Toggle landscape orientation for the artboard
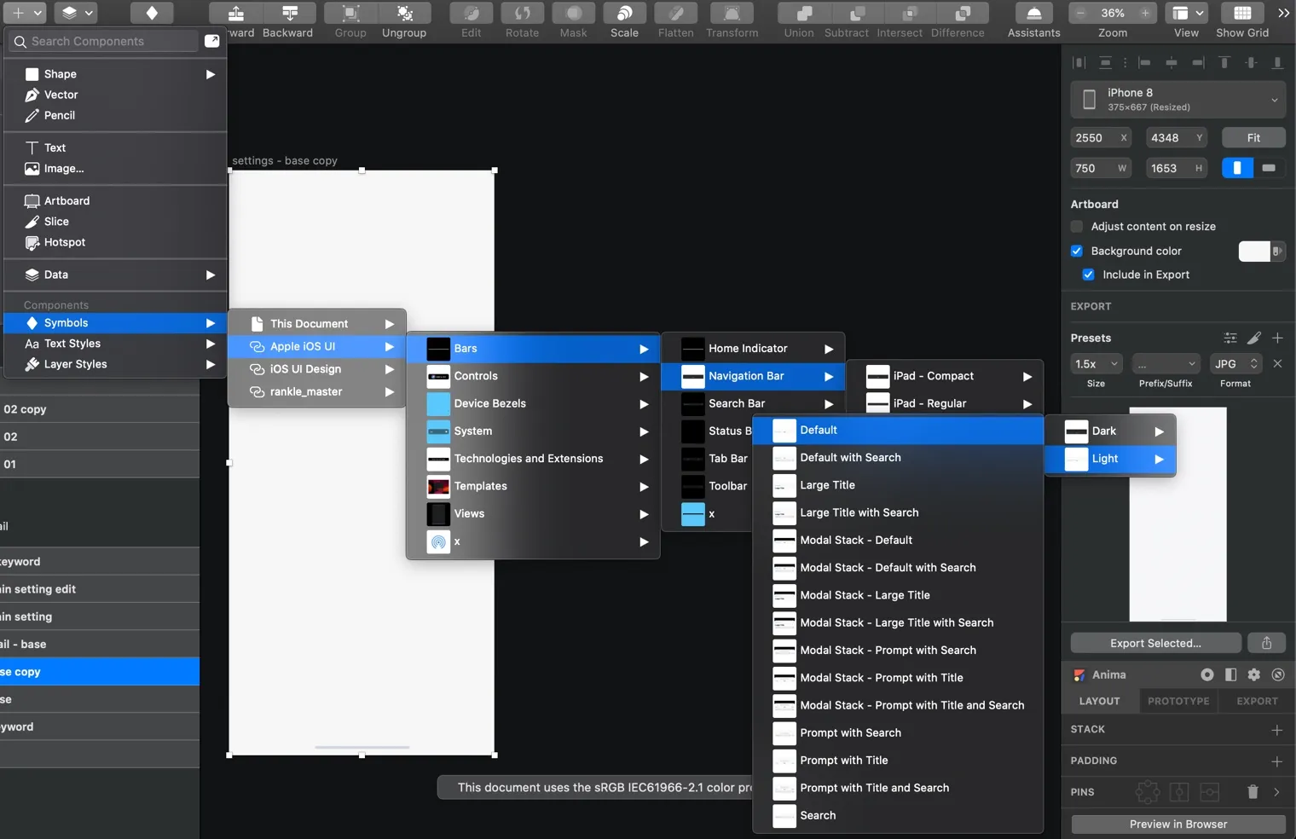The height and width of the screenshot is (839, 1296). coord(1270,168)
